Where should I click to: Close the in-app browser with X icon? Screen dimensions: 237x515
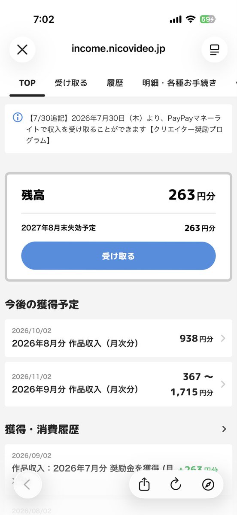coord(22,50)
